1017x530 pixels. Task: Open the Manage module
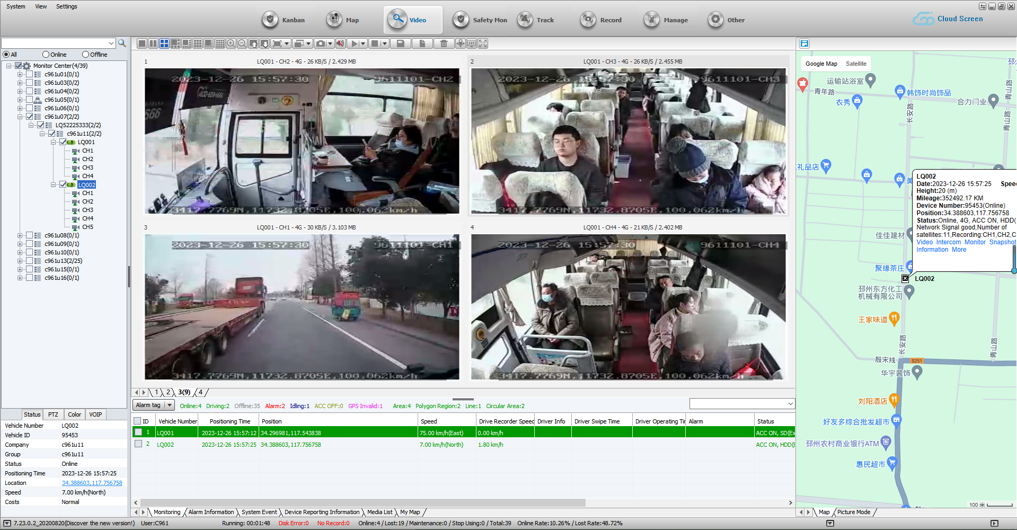coord(666,20)
